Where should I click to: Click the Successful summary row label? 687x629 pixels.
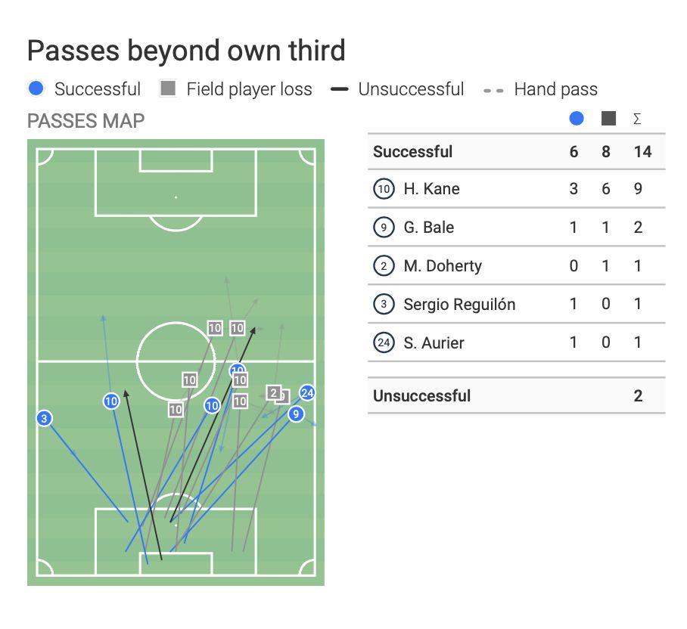click(412, 151)
